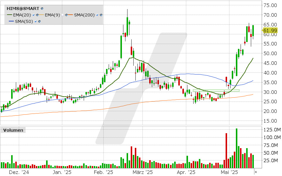Uncheck the EMA(20) visibility checkbox
282x176 pixels.
click(33, 15)
